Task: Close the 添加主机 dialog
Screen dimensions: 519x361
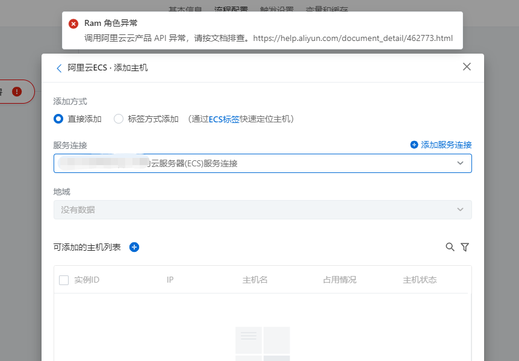Action: pyautogui.click(x=467, y=66)
